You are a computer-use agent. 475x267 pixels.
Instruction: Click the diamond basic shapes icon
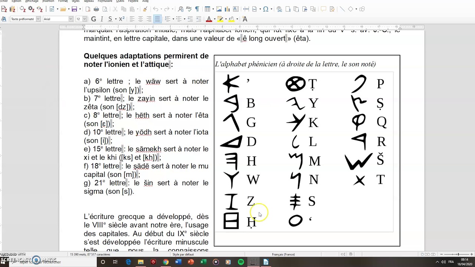point(350,9)
